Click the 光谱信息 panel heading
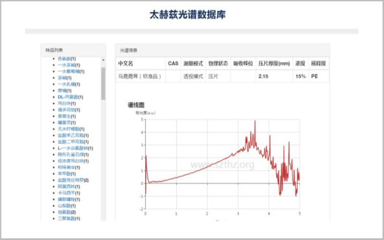This screenshot has width=384, height=240. (x=128, y=50)
